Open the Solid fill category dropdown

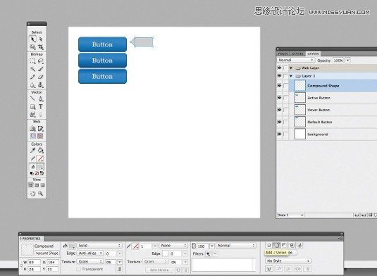pyautogui.click(x=99, y=246)
